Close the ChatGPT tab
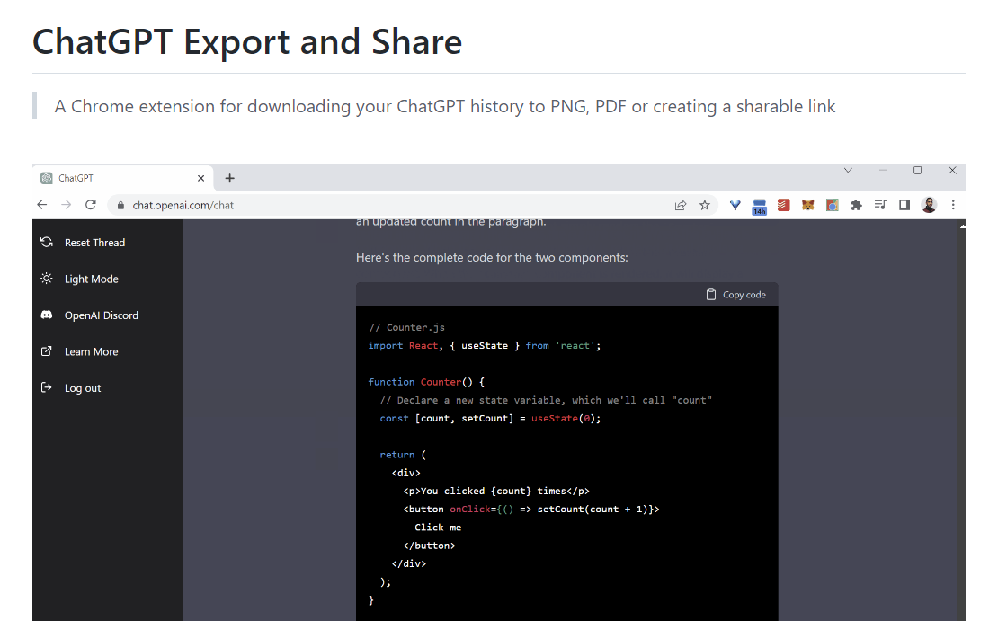This screenshot has height=621, width=989. pyautogui.click(x=200, y=178)
